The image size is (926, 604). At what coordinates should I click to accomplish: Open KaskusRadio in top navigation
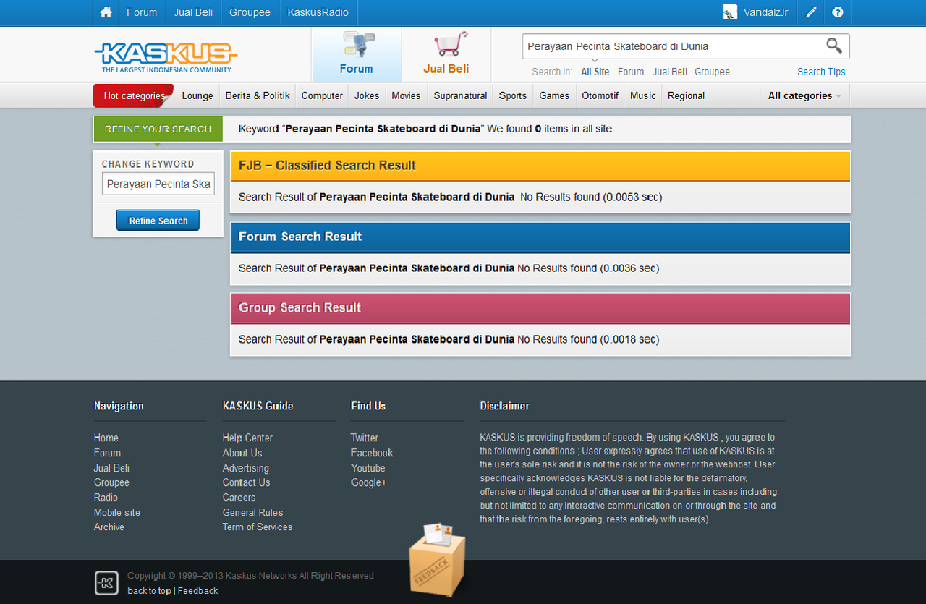point(318,12)
